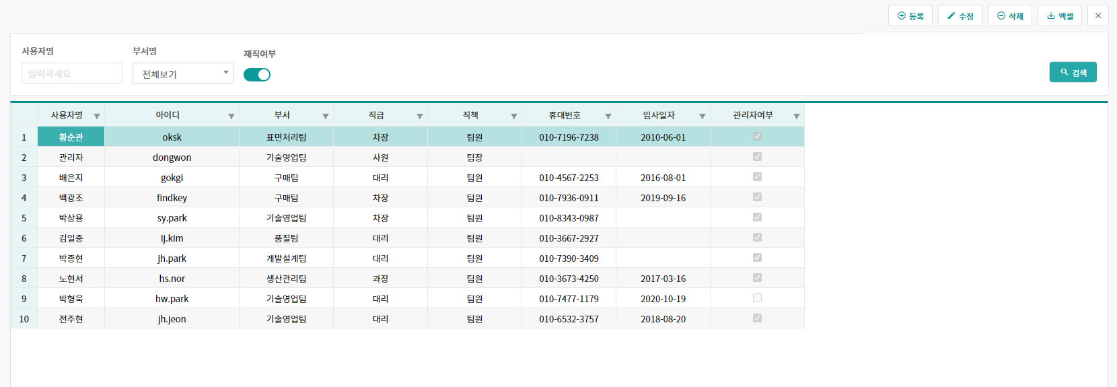
Task: Open filter on 휴대번호 column
Action: click(608, 116)
